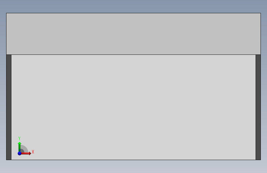Select the top outer edge of the model
267x173 pixels.
[x=134, y=13]
